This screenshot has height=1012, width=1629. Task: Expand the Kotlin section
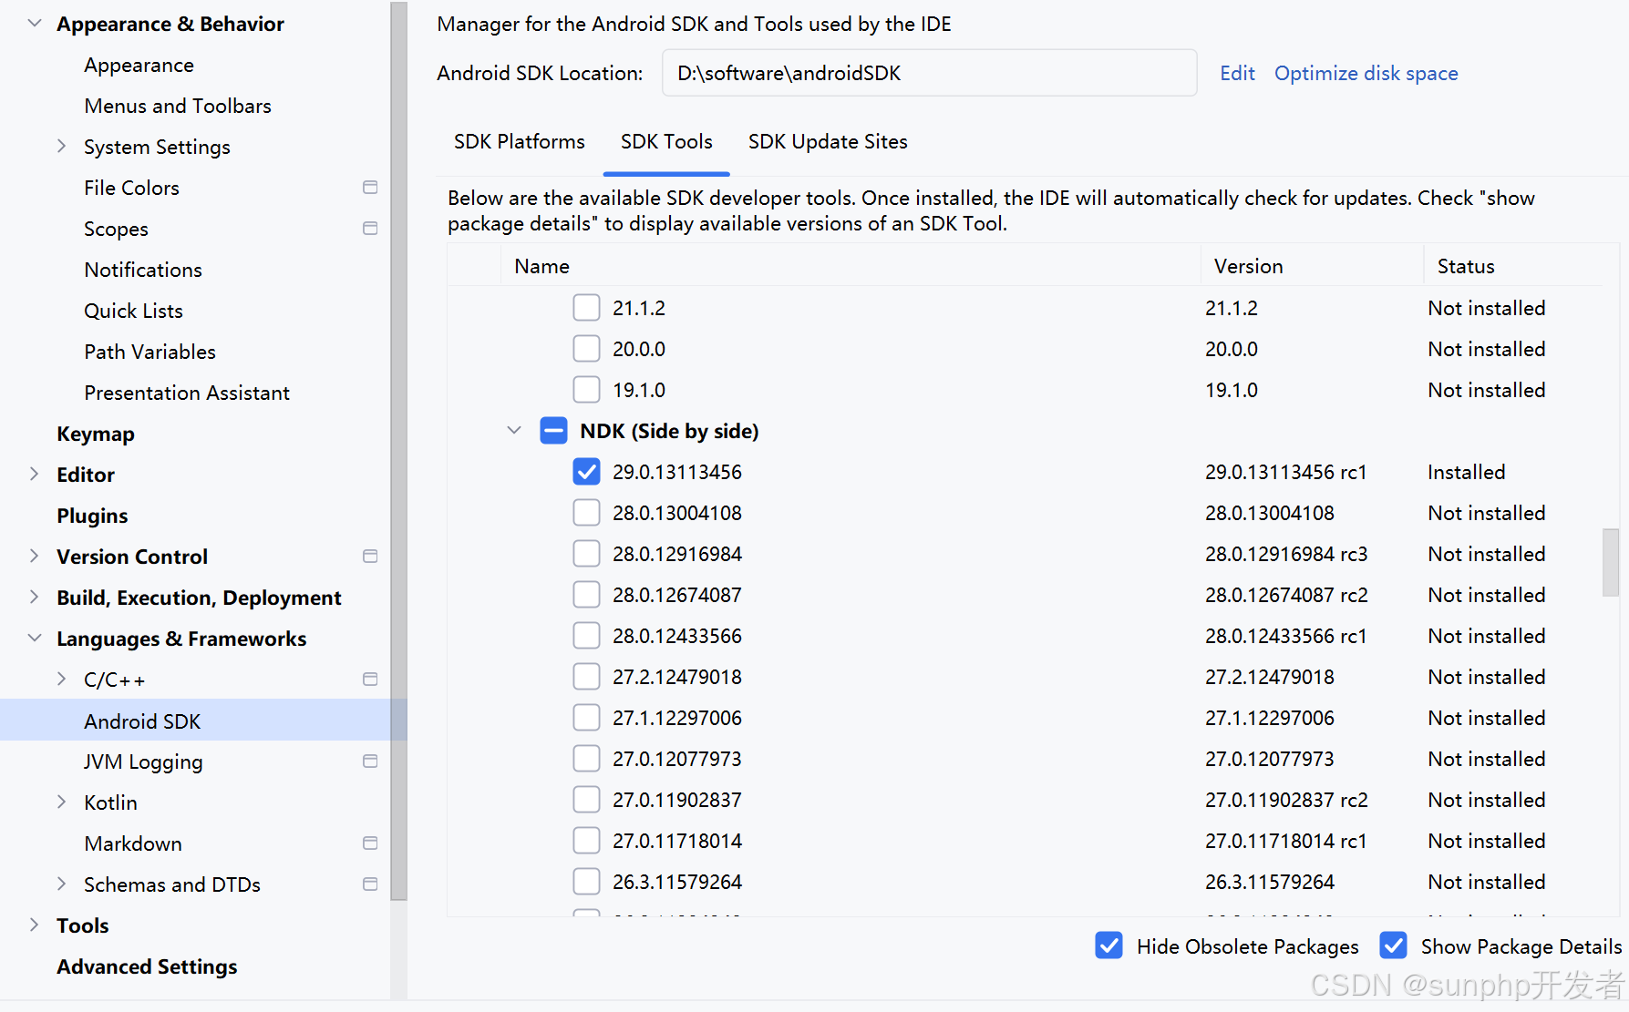[60, 802]
